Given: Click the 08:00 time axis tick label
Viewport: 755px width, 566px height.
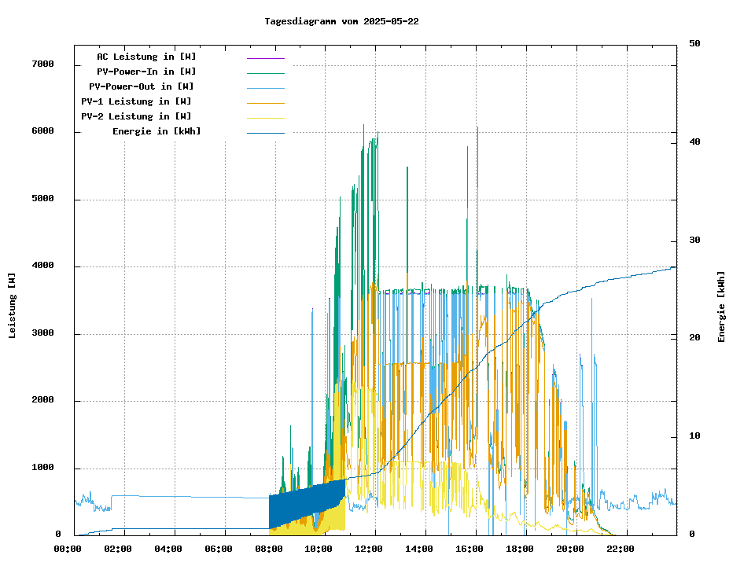Looking at the screenshot, I should [269, 549].
